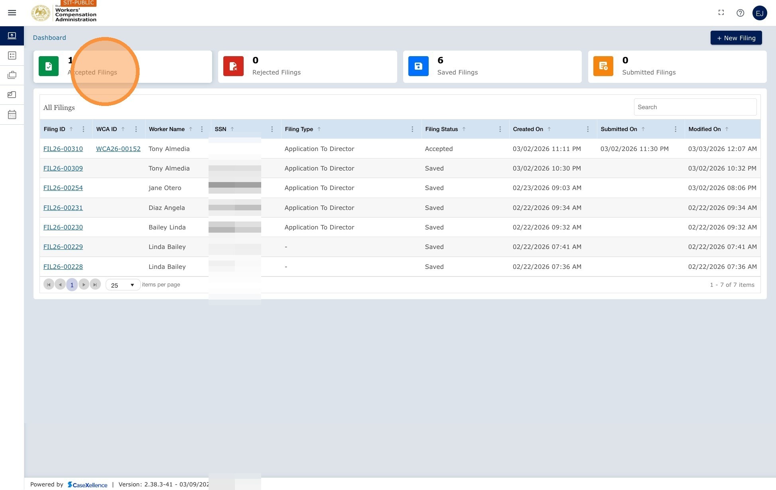
Task: Open Filing Status column options menu
Action: (500, 129)
